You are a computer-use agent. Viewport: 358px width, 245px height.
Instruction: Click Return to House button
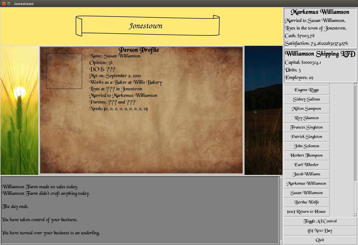click(307, 212)
